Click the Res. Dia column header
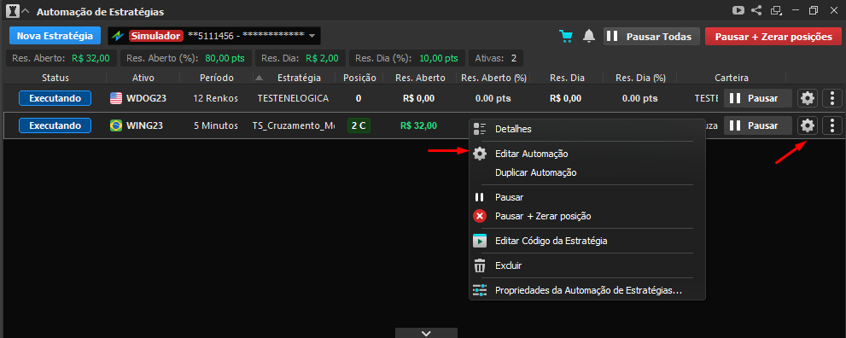This screenshot has height=338, width=846. pos(567,78)
